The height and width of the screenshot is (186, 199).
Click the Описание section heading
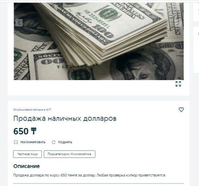[27, 166]
